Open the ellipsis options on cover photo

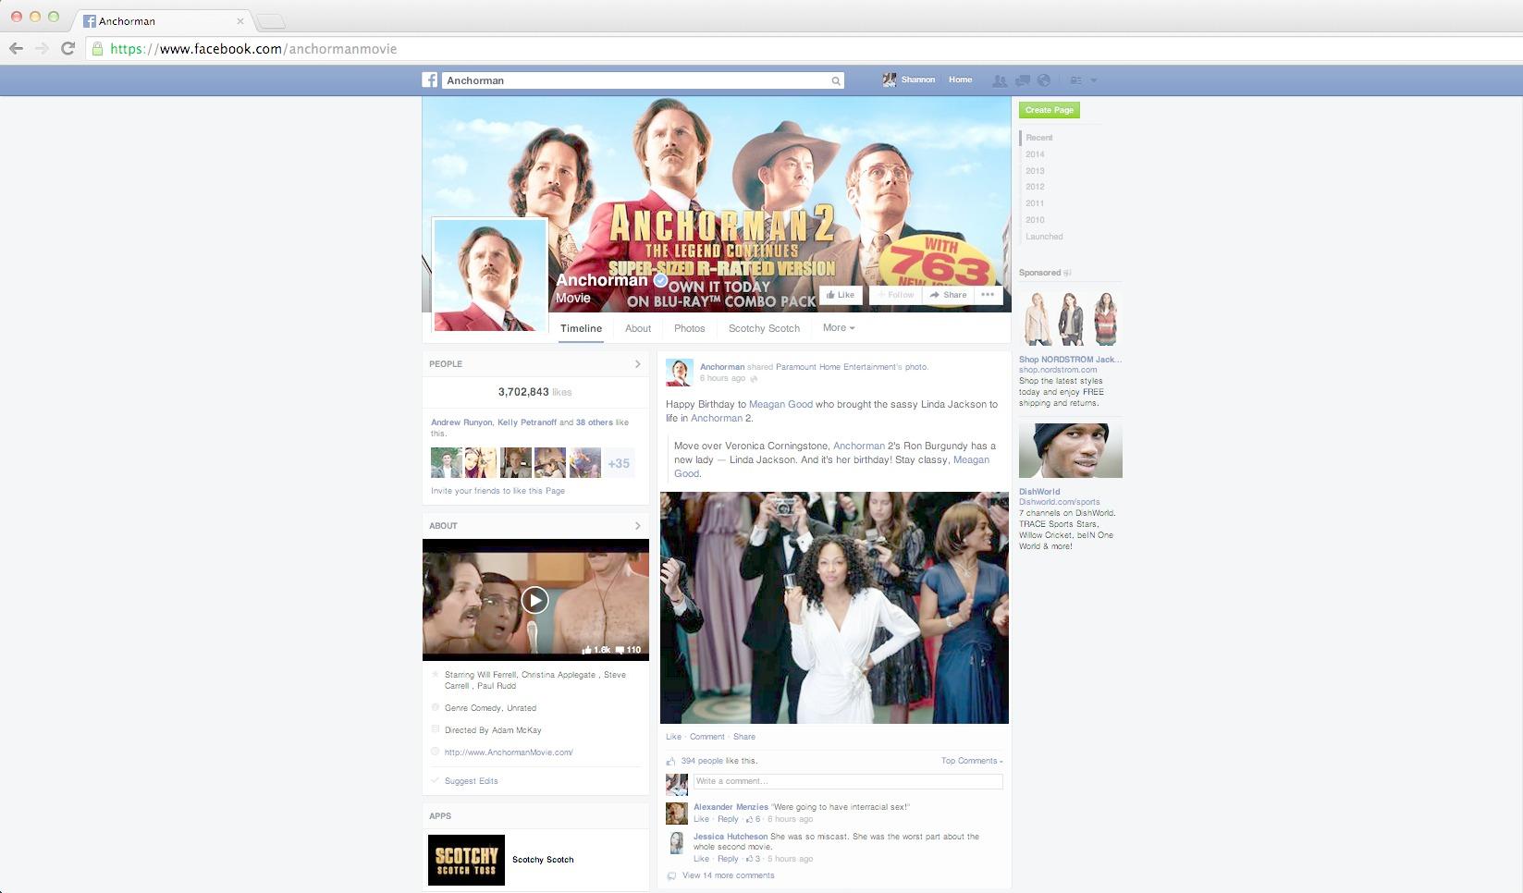coord(988,295)
